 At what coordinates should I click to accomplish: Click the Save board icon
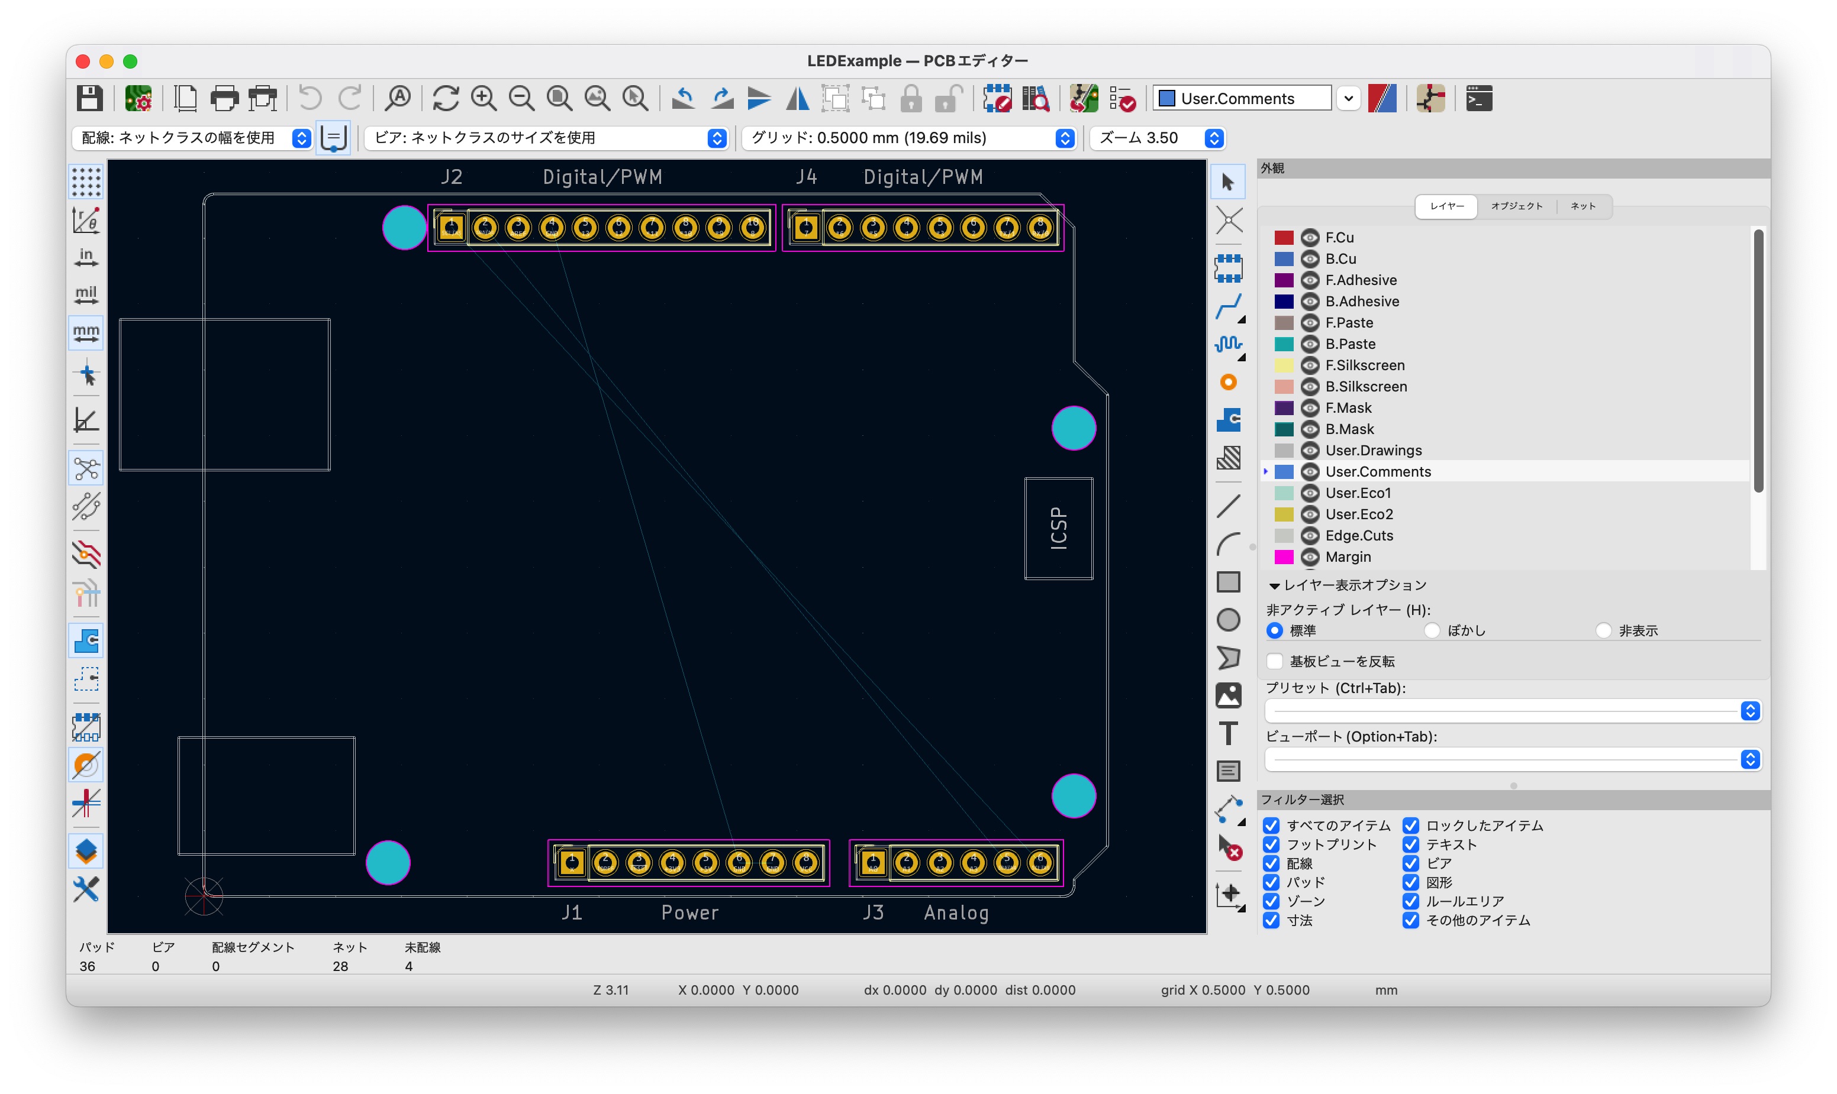pyautogui.click(x=90, y=98)
